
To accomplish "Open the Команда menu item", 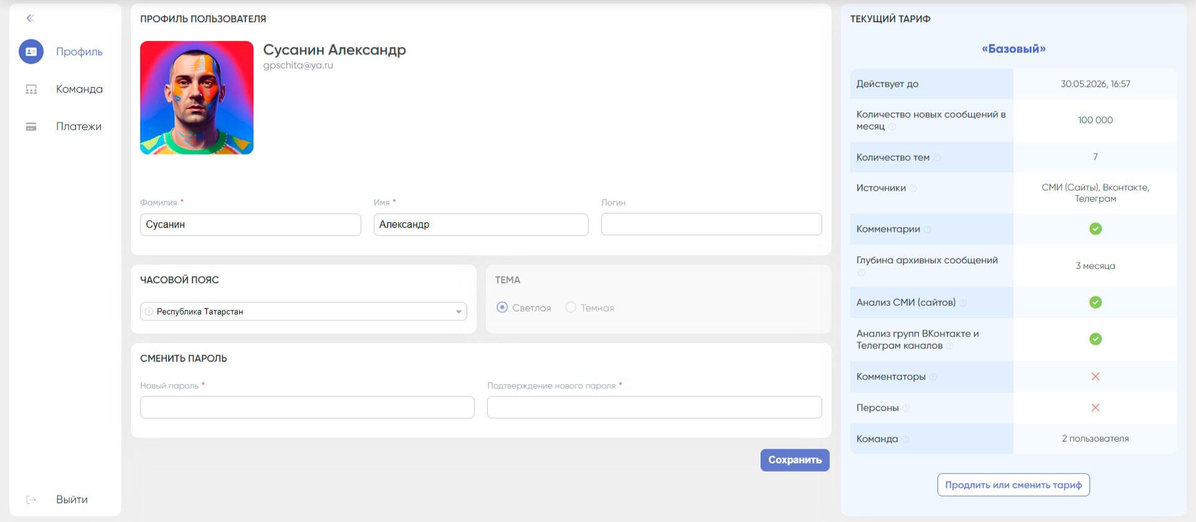I will [x=79, y=89].
